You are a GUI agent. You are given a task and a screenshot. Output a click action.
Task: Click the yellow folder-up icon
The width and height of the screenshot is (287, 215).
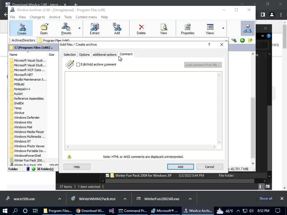click(x=250, y=40)
